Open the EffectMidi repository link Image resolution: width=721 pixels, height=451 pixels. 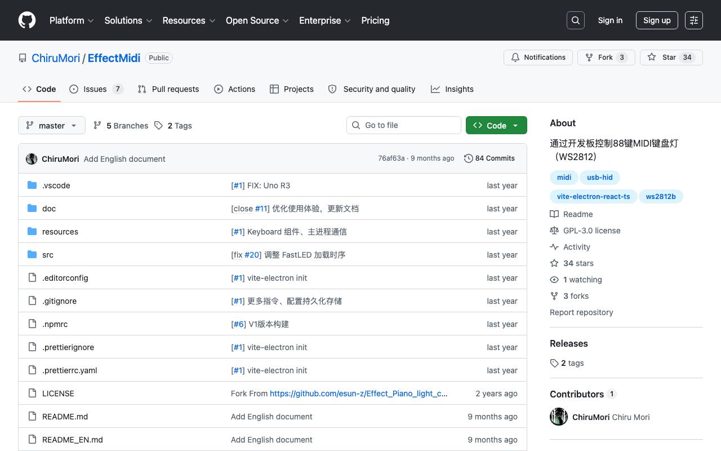coord(114,58)
